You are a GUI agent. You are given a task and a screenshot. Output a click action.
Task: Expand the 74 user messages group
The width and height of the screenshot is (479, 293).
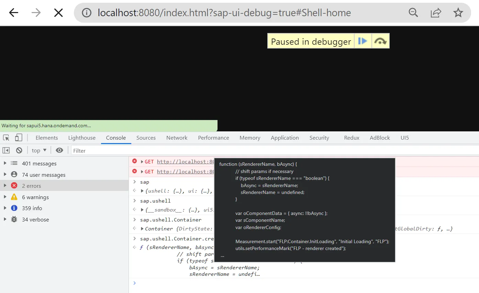coord(5,175)
